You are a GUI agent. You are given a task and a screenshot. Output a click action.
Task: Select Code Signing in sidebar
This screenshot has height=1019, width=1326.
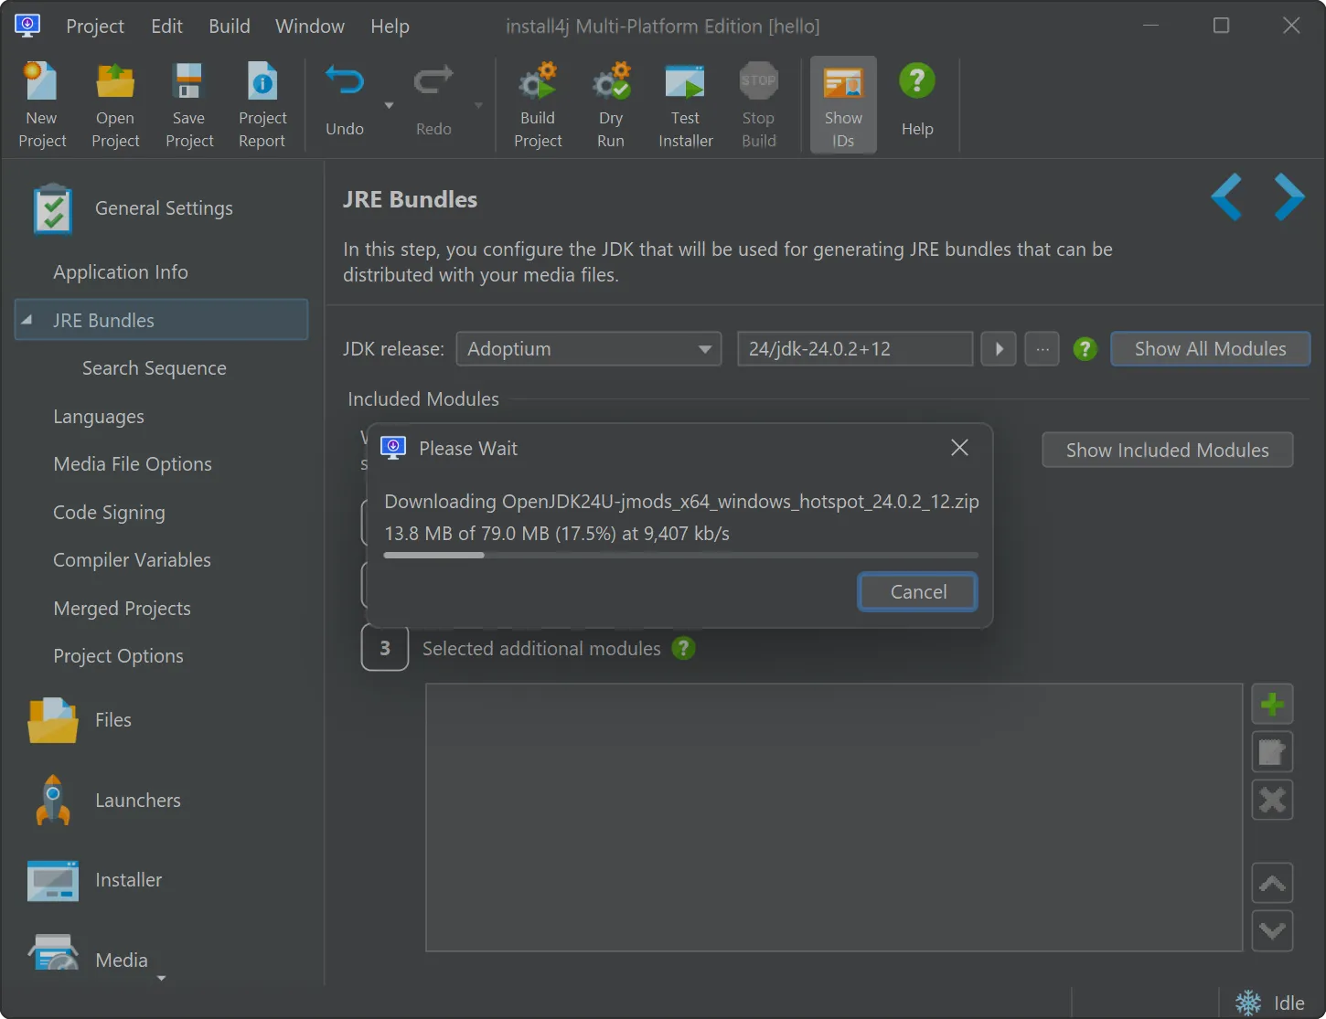tap(109, 513)
